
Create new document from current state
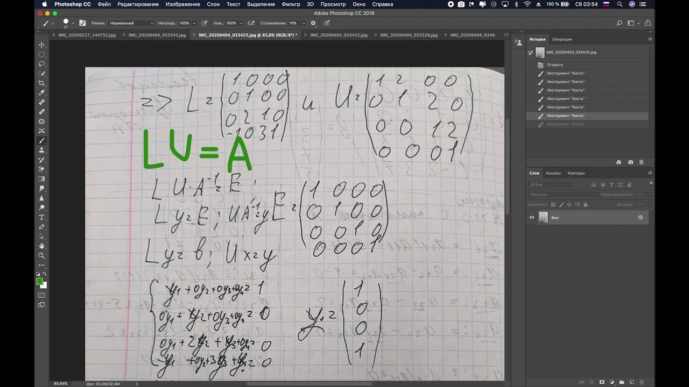[618, 162]
